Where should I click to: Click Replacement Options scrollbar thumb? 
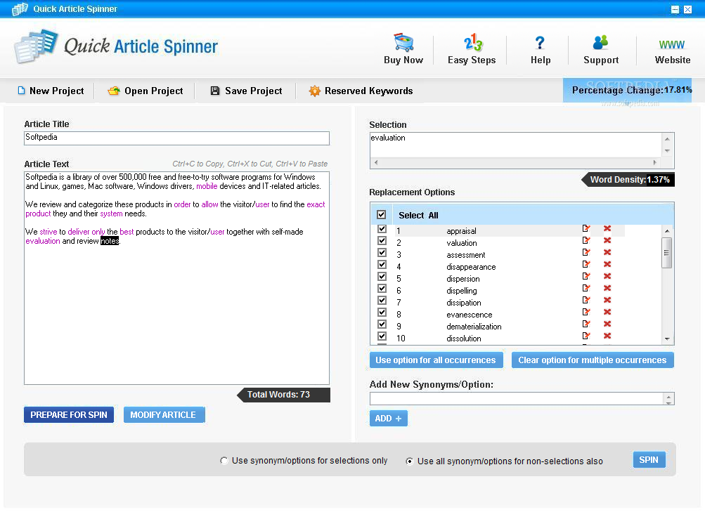pyautogui.click(x=667, y=252)
